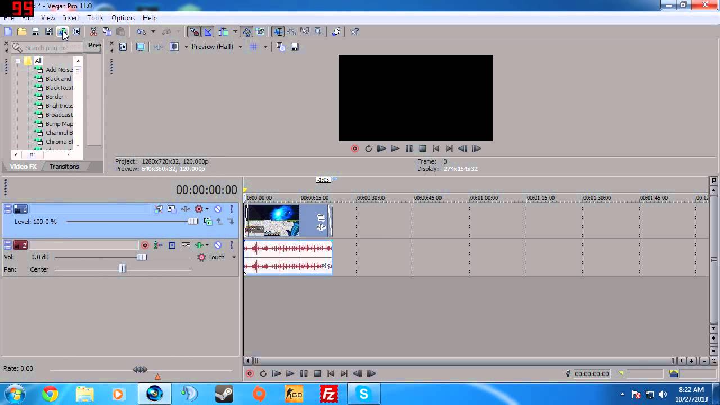Select the Chroma Blur plug-in entry
This screenshot has width=720, height=405.
coord(59,142)
